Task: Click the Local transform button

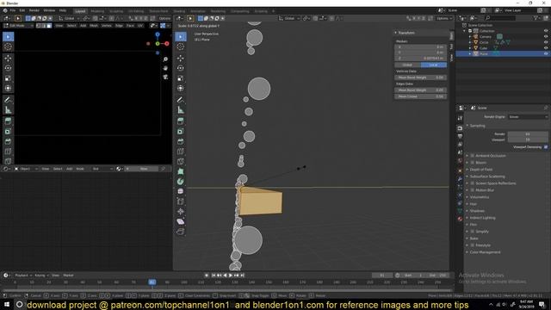Action: [x=434, y=65]
